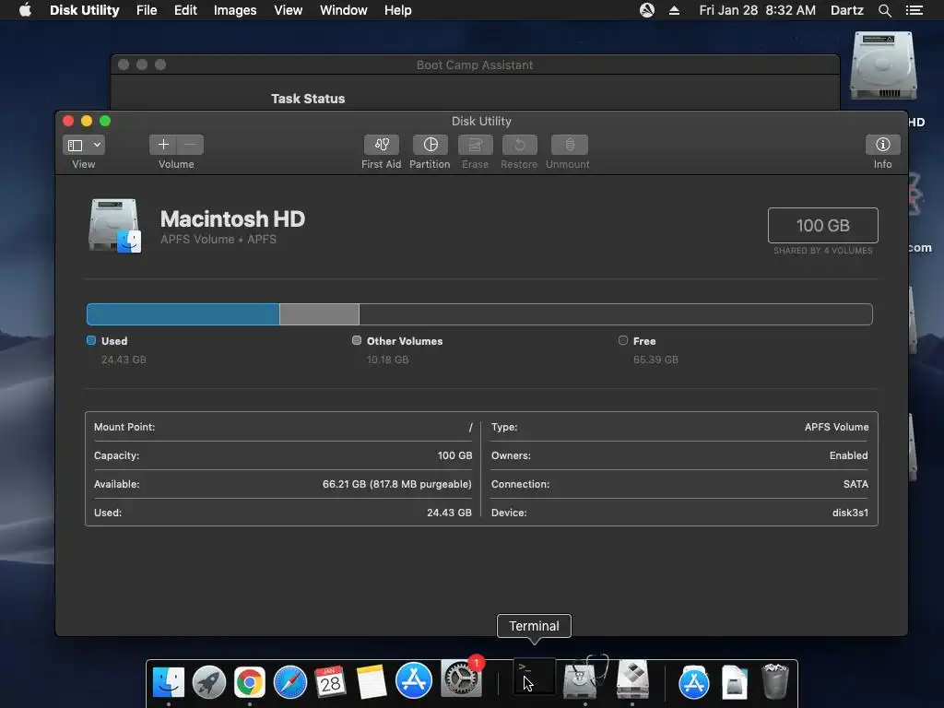Open the Help menu
944x708 pixels.
(x=398, y=10)
